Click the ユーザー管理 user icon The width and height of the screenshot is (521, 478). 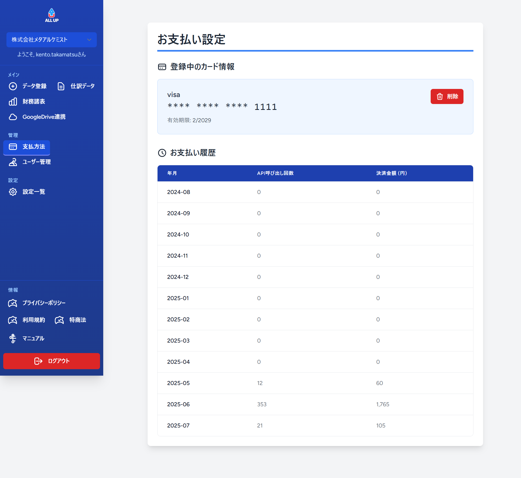tap(13, 162)
